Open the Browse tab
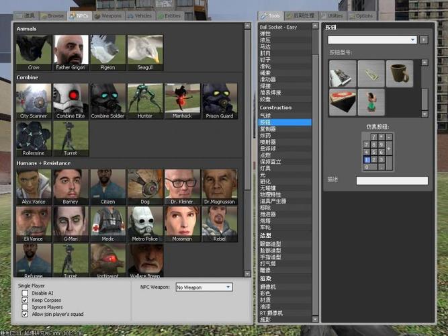This screenshot has width=448, height=336. 52,15
